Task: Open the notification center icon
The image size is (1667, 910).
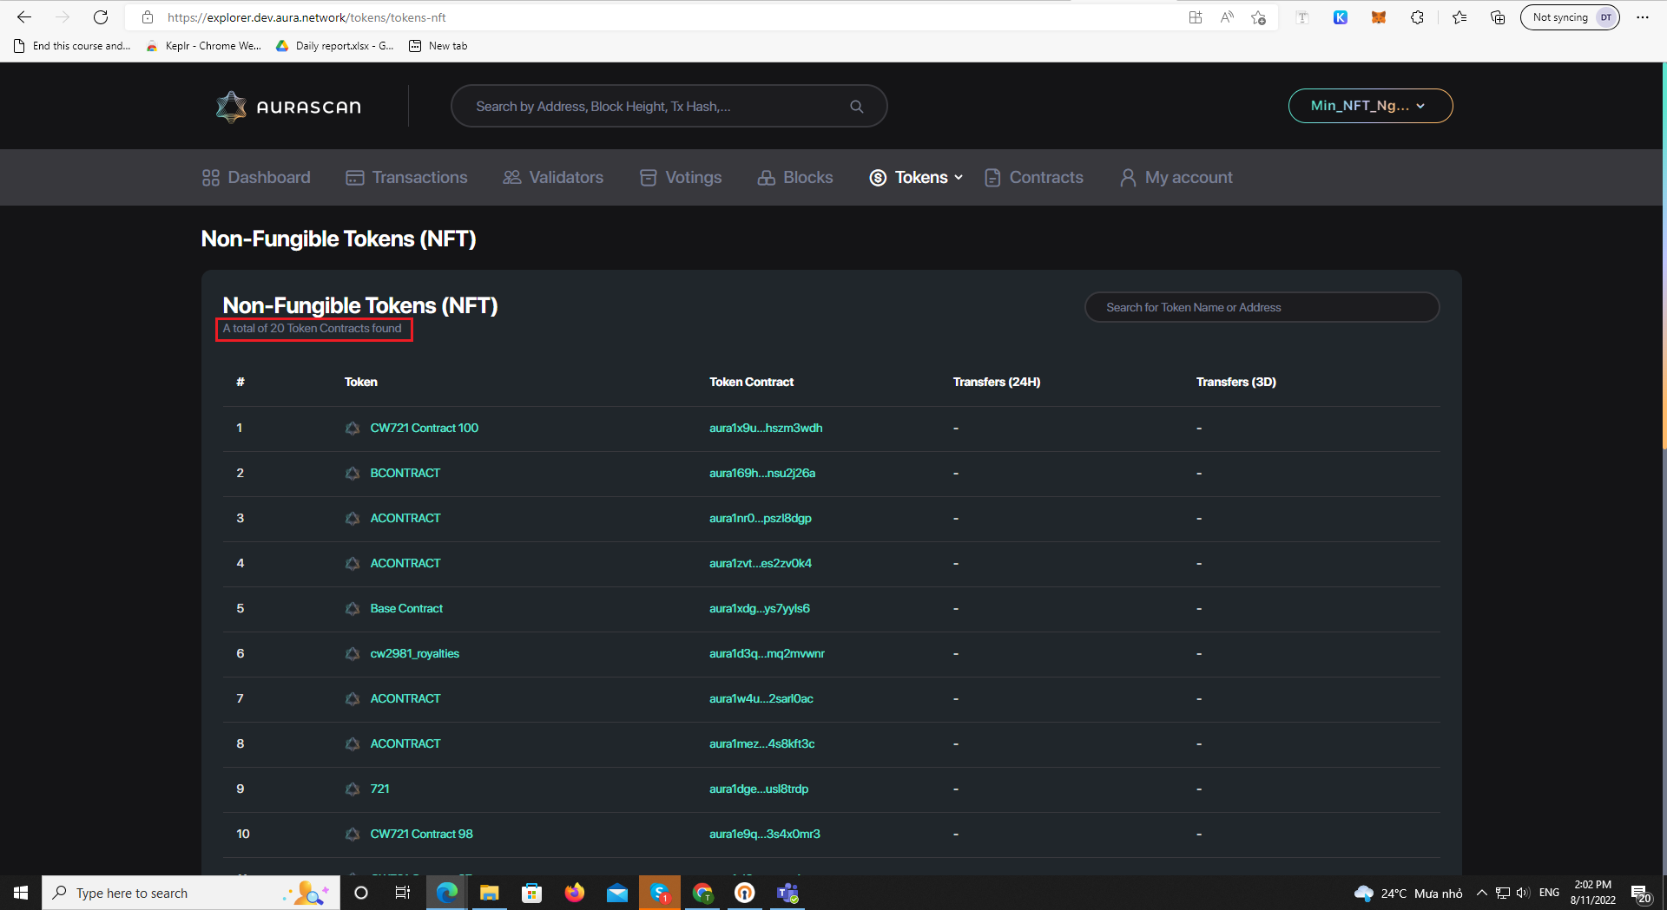Action: 1640,893
